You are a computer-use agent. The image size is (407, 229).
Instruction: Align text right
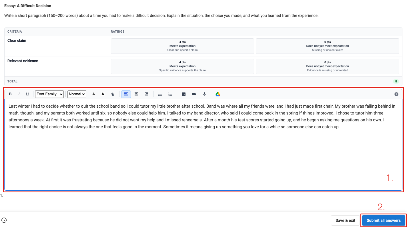[147, 94]
